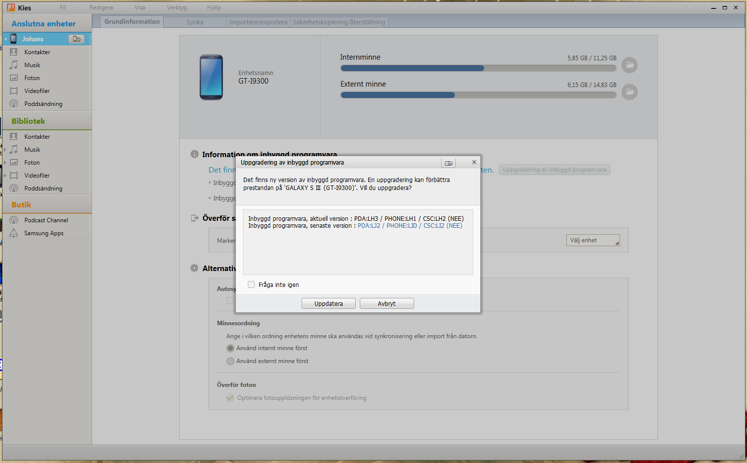Open the Hjälp menu
Image resolution: width=747 pixels, height=463 pixels.
click(214, 7)
